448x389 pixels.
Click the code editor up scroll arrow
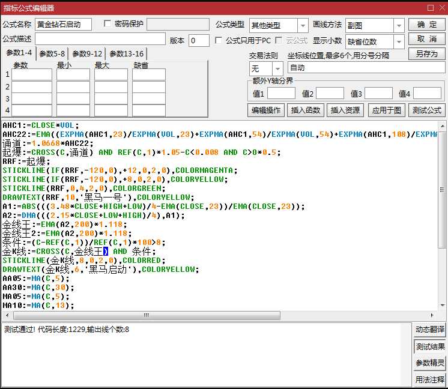pos(442,126)
